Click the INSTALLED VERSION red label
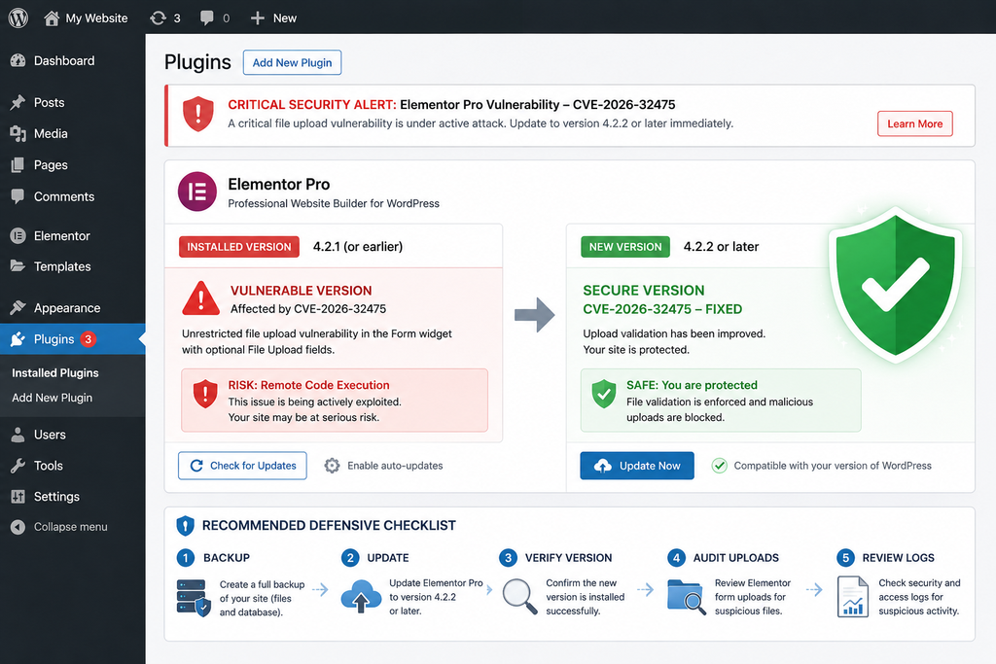Viewport: 996px width, 664px height. pos(239,247)
